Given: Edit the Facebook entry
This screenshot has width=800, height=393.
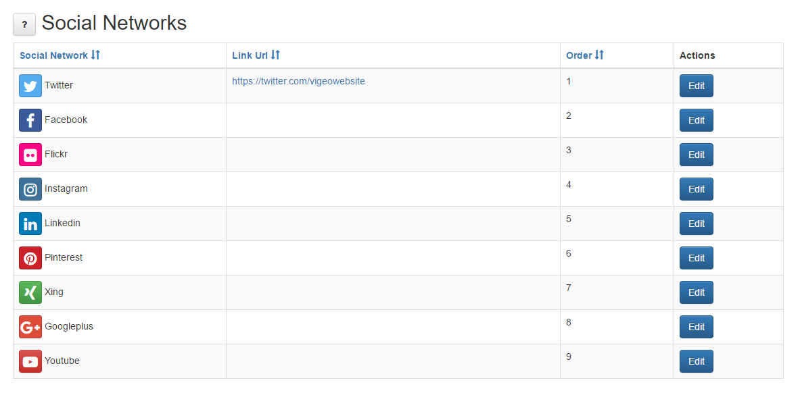Looking at the screenshot, I should pos(697,120).
